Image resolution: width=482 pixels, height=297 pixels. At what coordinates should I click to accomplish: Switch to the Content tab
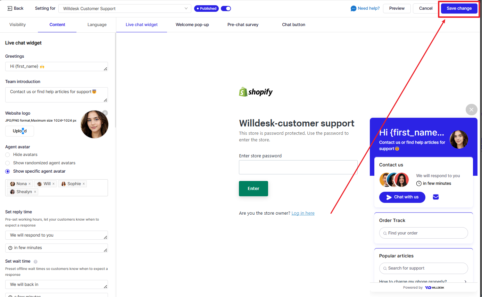click(x=57, y=25)
